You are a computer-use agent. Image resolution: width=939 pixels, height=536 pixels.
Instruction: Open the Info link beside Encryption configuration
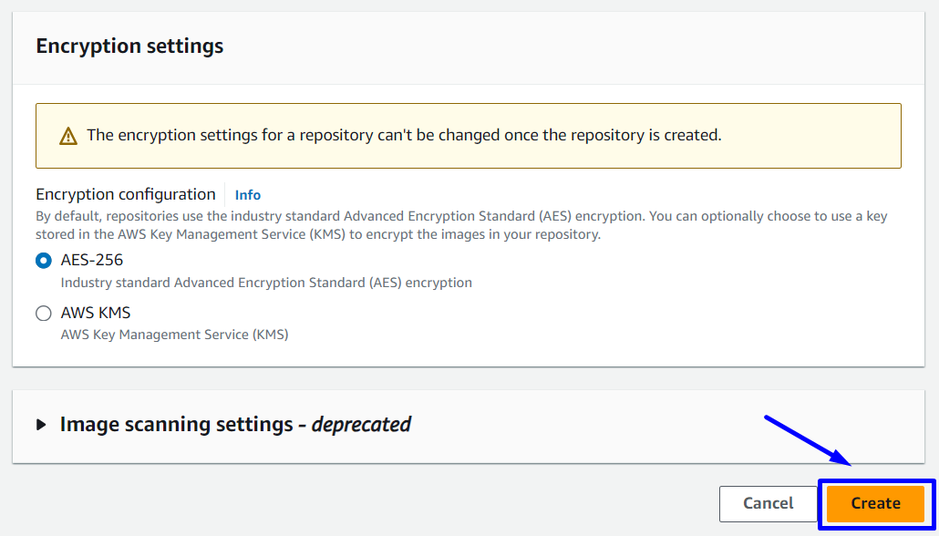pos(247,195)
